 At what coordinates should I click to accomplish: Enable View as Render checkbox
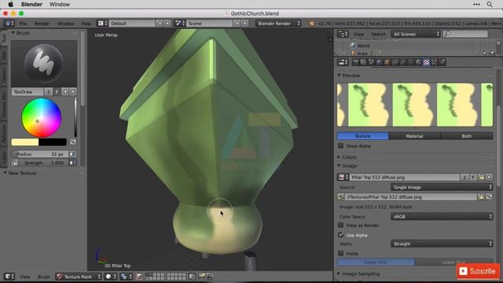(341, 225)
